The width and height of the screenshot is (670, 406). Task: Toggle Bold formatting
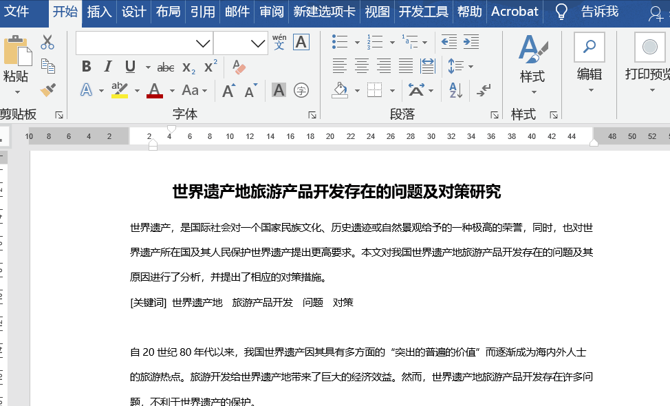pyautogui.click(x=86, y=67)
